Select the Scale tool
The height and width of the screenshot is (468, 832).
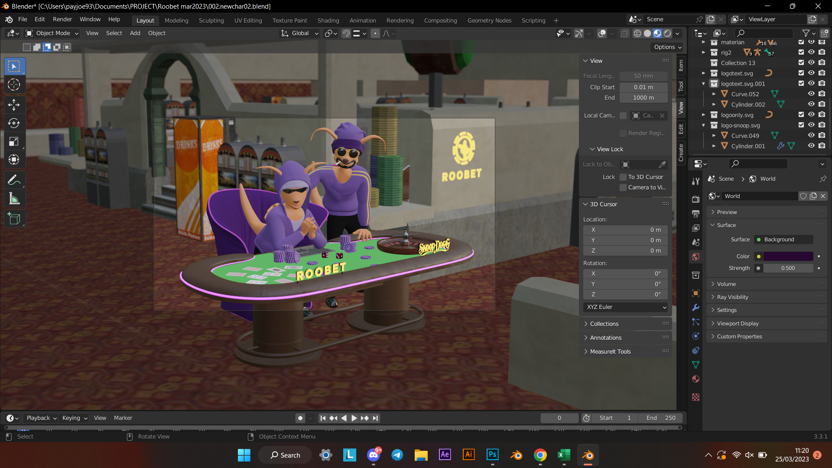[x=14, y=141]
